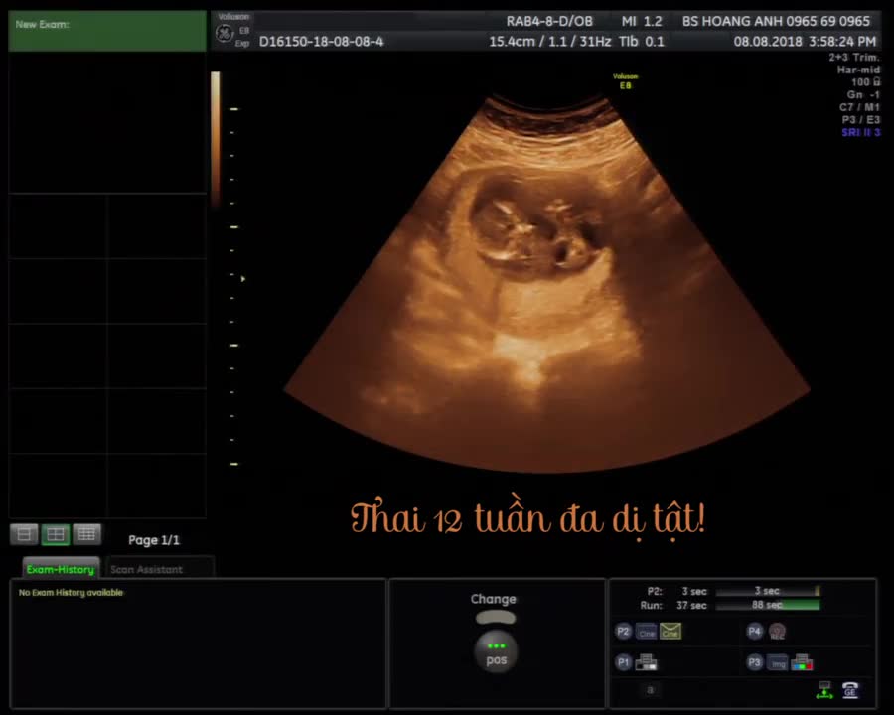Screen dimensions: 894x715
Task: Click the date and time 08.08.2018 3:58:24 PM
Action: tap(805, 41)
